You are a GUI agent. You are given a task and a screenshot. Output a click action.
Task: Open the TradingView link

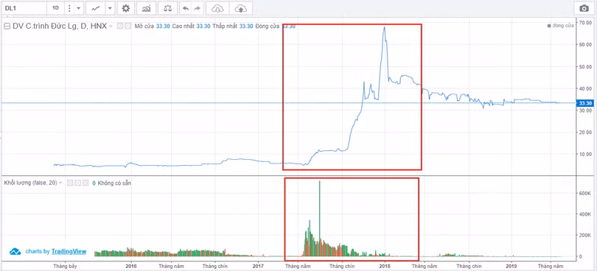point(69,251)
